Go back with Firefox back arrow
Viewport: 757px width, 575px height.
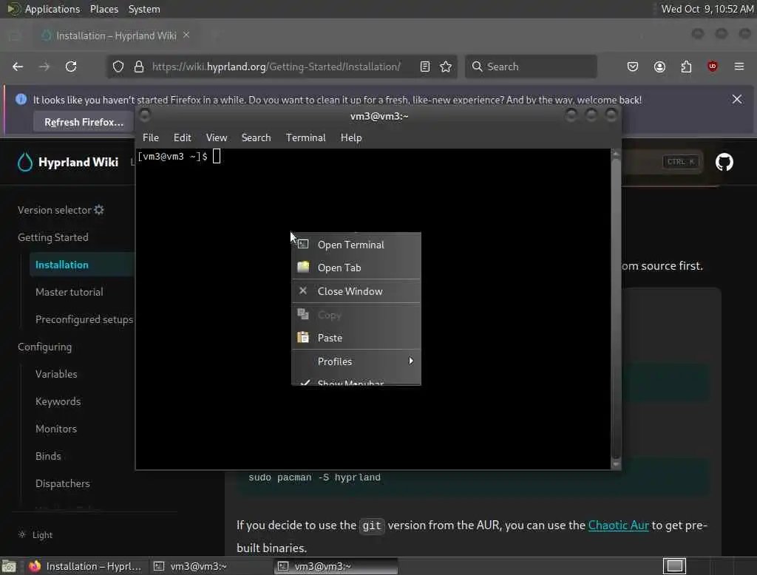coord(18,67)
